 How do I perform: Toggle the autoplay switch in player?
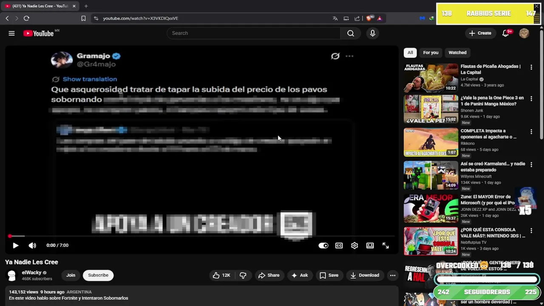pos(323,245)
